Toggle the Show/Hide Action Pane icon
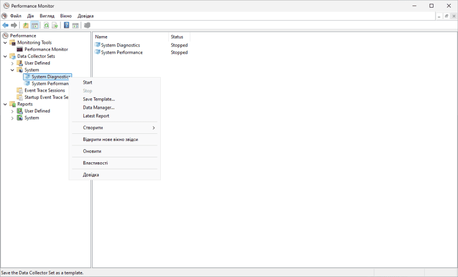 (76, 25)
